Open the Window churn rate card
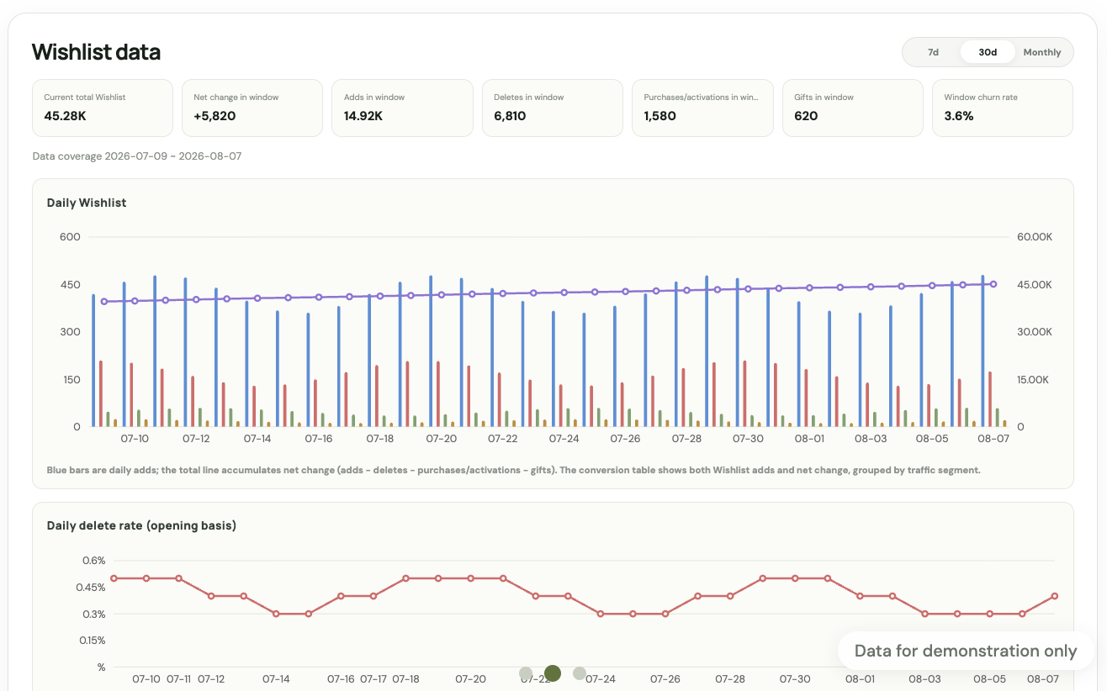This screenshot has width=1107, height=691. point(1003,108)
